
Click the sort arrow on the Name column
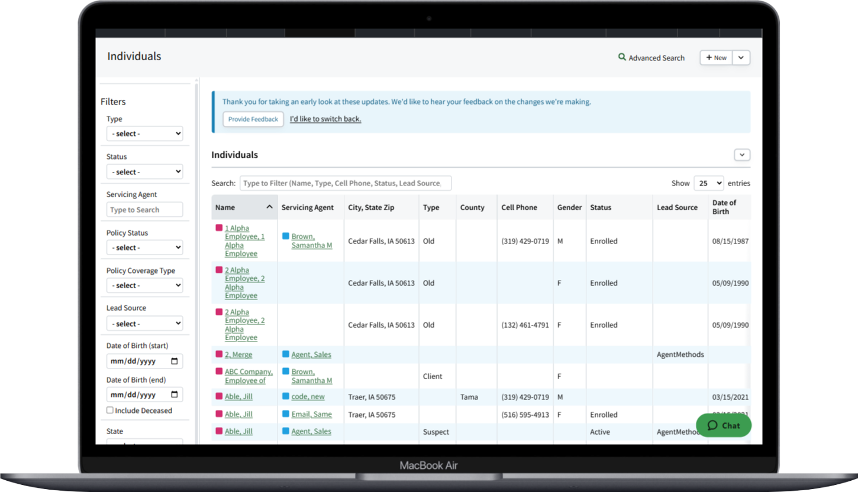point(270,207)
